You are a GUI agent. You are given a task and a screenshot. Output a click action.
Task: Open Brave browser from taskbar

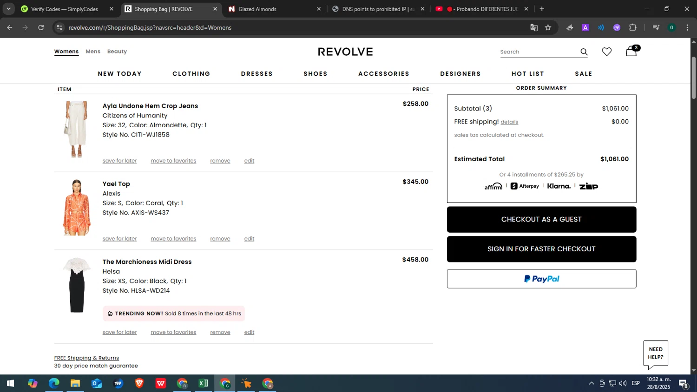(x=139, y=383)
